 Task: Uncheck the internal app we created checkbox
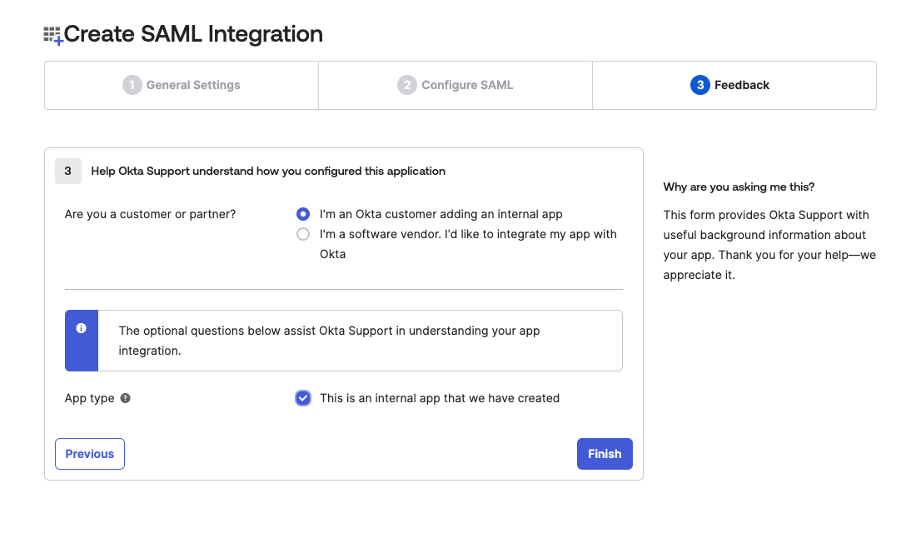[x=303, y=398]
